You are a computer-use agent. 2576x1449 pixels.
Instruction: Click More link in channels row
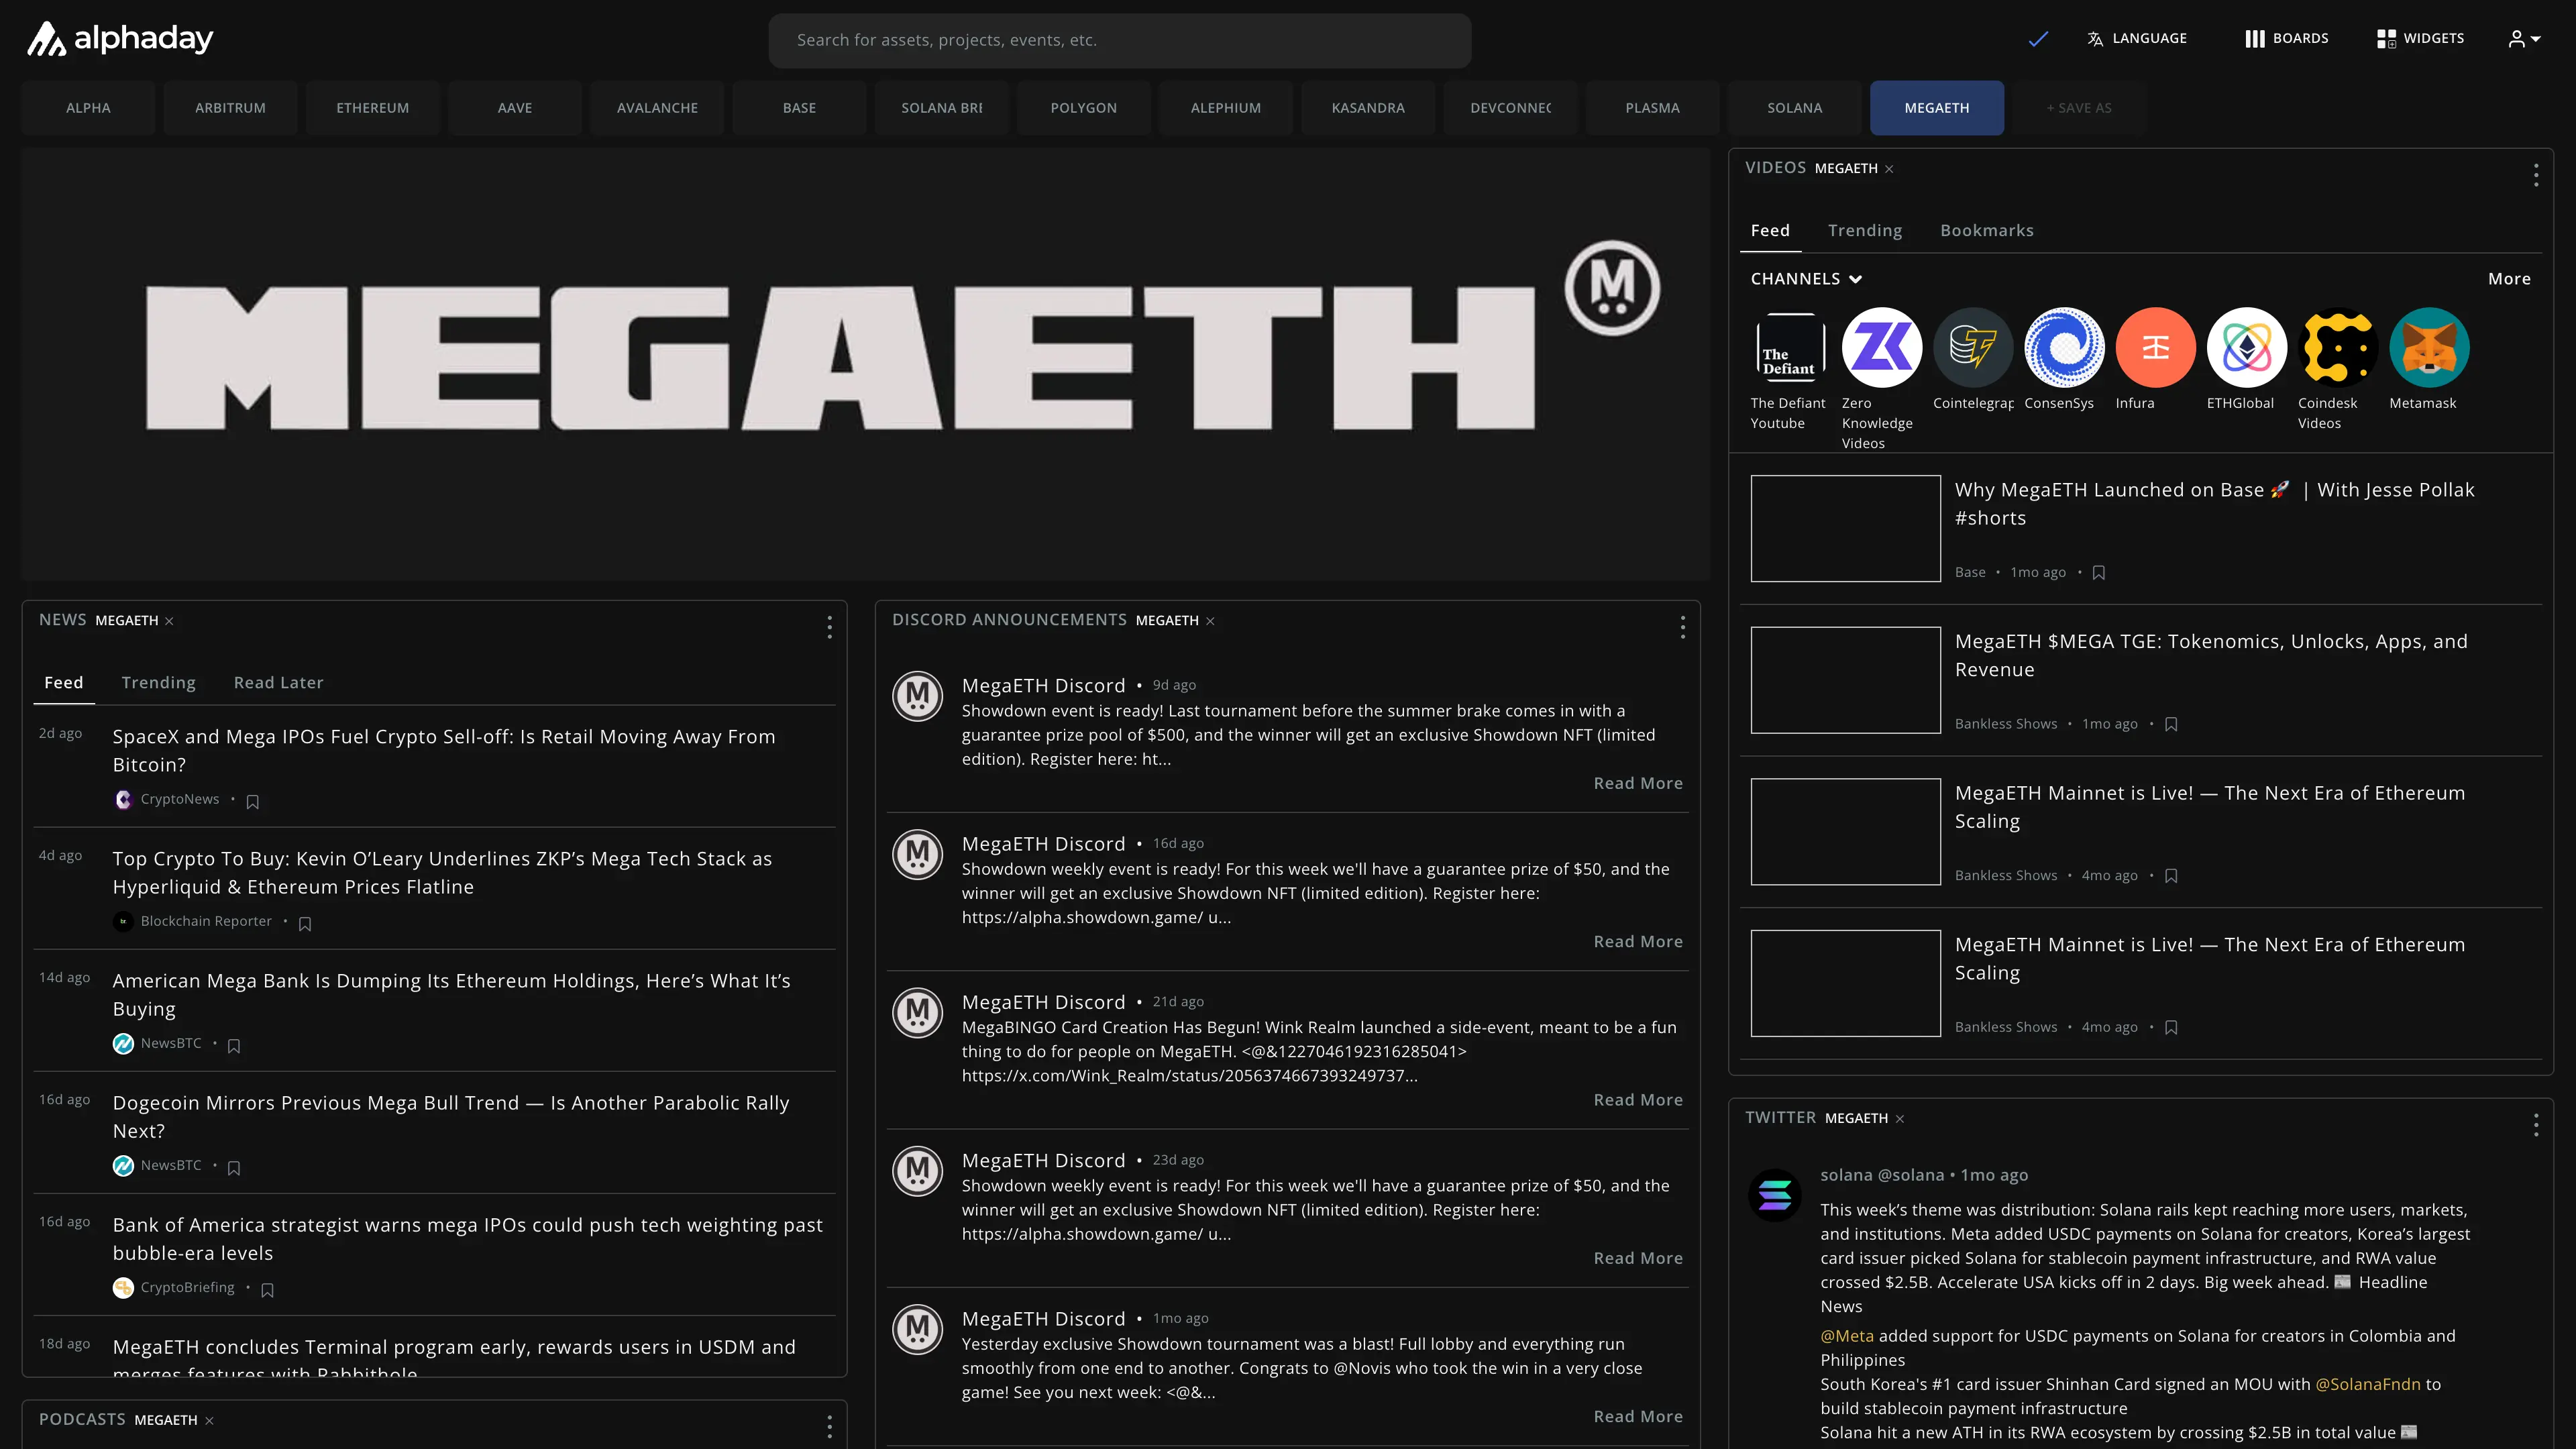click(x=2509, y=279)
